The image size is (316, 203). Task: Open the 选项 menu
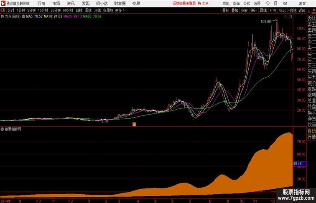(257, 3)
